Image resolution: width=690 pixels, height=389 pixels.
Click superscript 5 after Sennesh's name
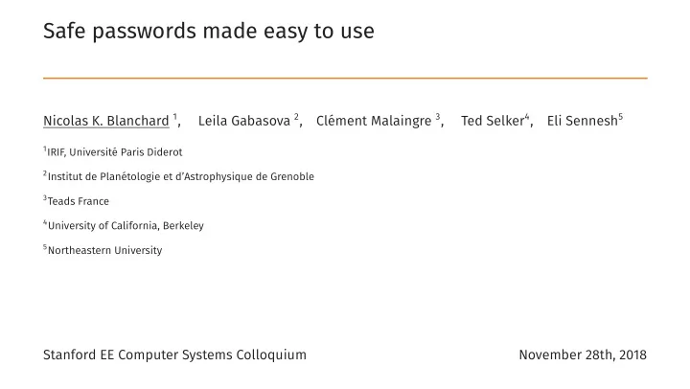(x=620, y=117)
